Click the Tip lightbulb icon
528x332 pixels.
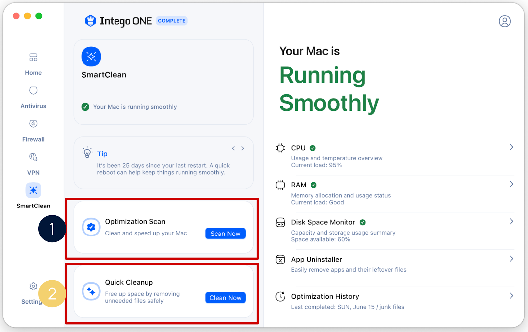[x=87, y=152]
